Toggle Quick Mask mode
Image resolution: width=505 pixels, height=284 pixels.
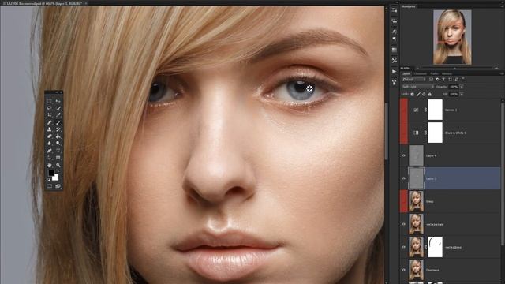[x=50, y=186]
